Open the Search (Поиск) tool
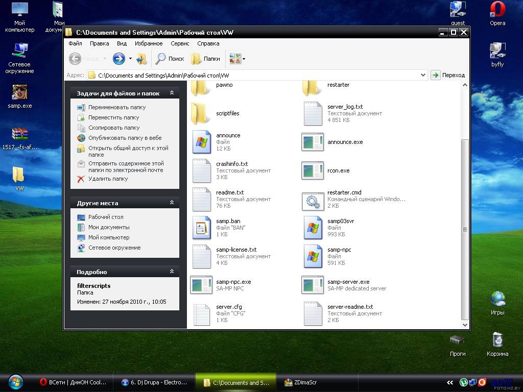The height and width of the screenshot is (392, 523). [x=170, y=59]
